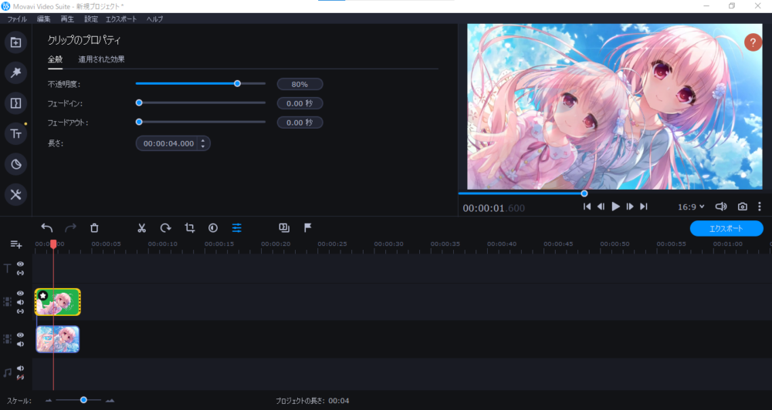Image resolution: width=772 pixels, height=410 pixels.
Task: Take a snapshot with camera icon
Action: point(743,207)
